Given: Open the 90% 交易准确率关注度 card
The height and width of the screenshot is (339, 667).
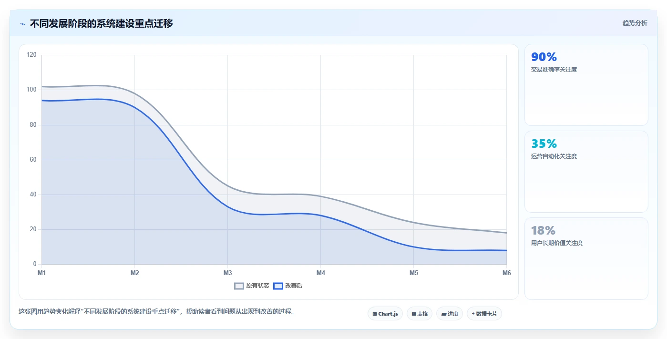Looking at the screenshot, I should coord(586,85).
